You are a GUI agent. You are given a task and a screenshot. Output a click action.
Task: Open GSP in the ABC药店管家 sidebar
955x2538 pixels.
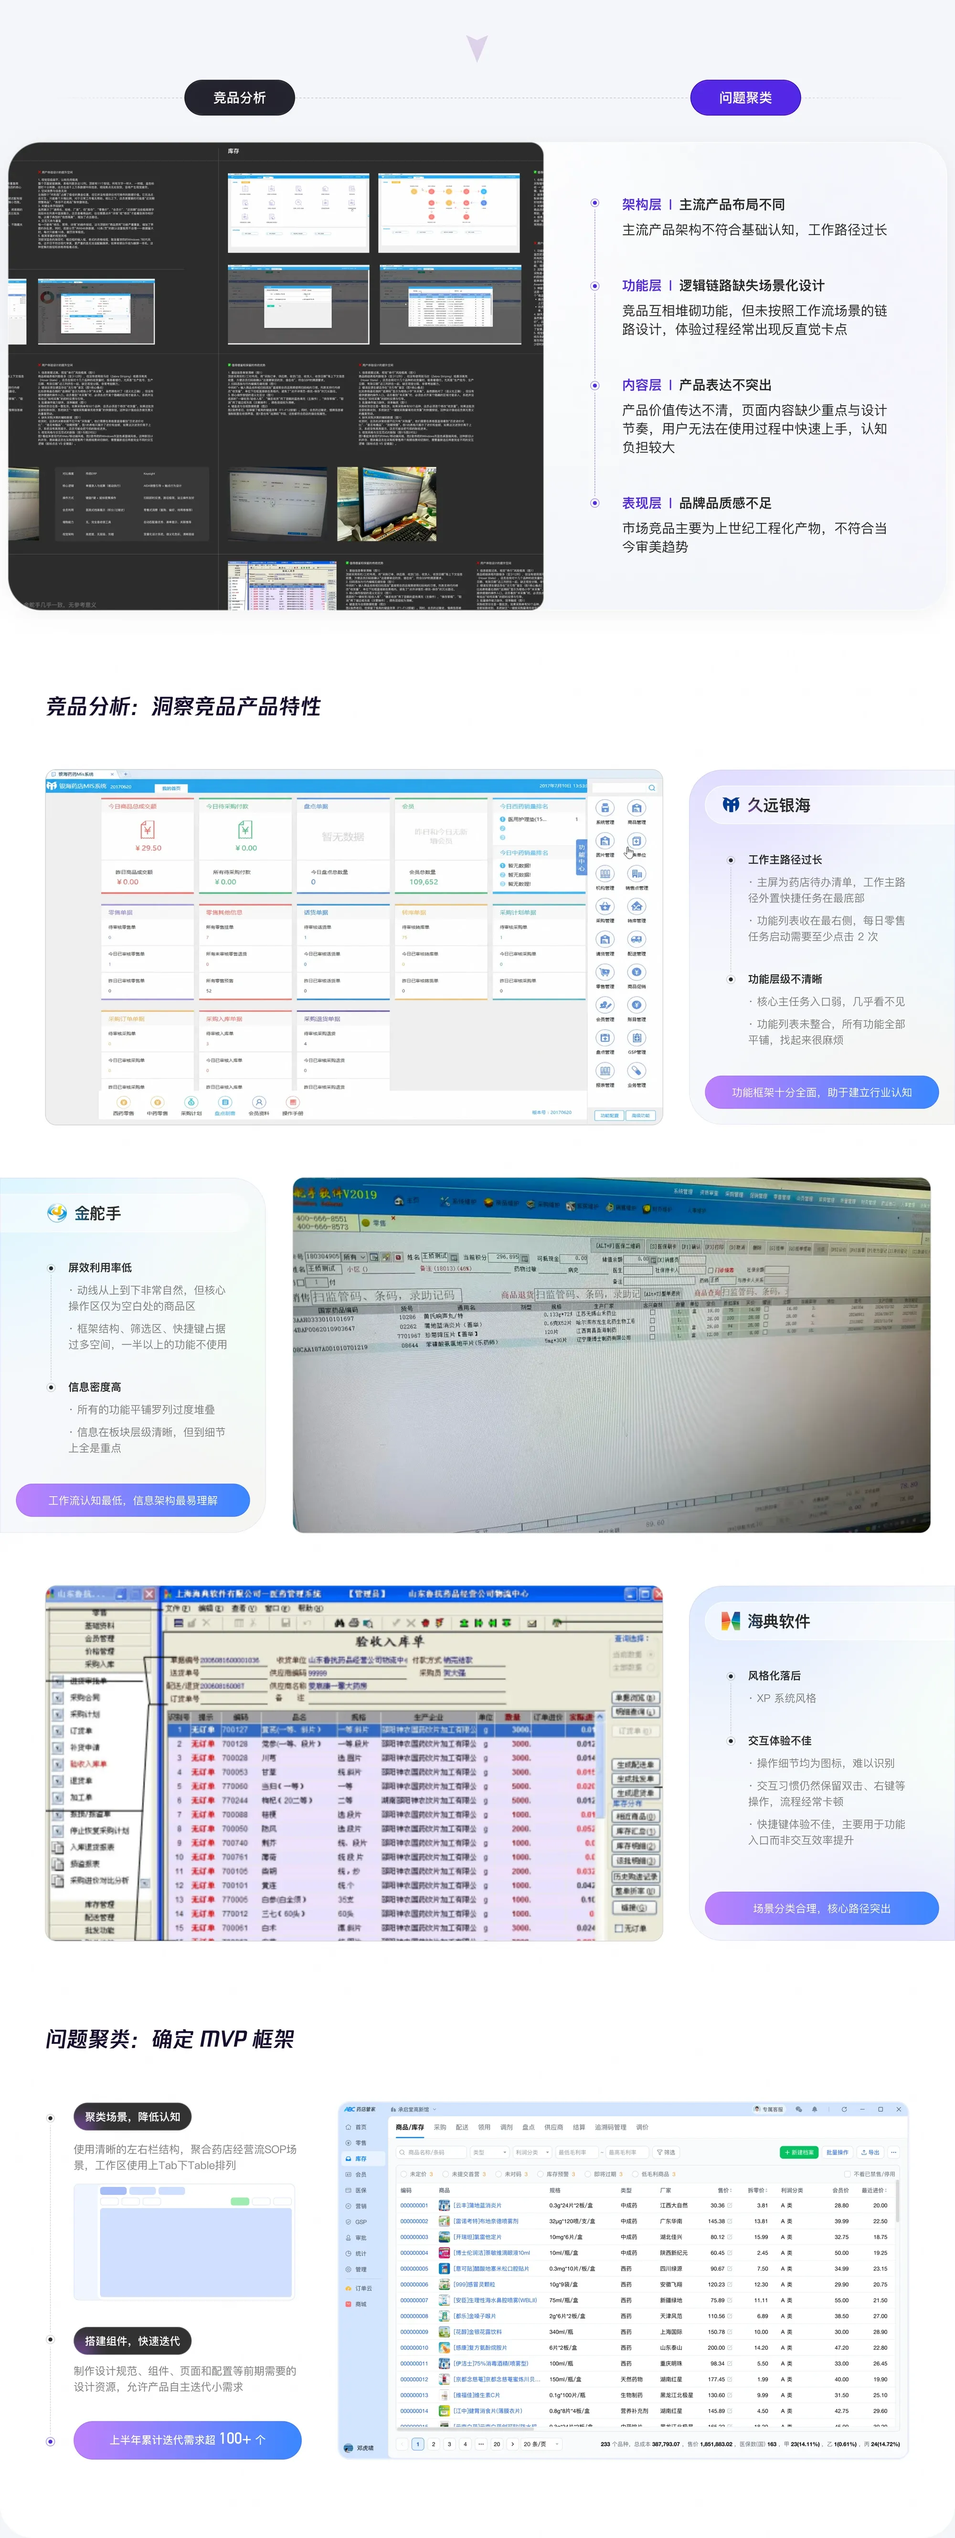click(x=355, y=2222)
